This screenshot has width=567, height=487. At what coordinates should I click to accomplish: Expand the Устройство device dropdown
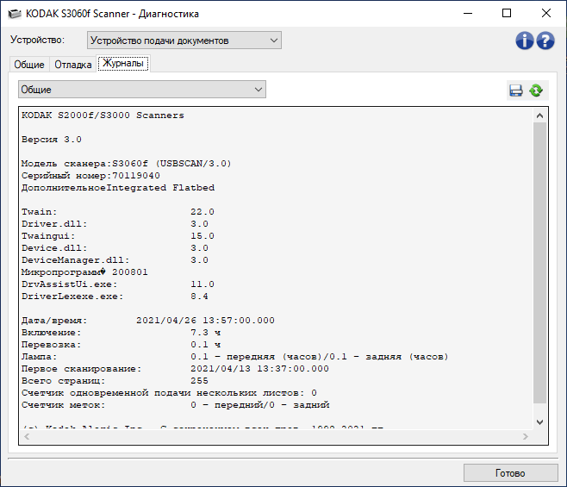(184, 41)
